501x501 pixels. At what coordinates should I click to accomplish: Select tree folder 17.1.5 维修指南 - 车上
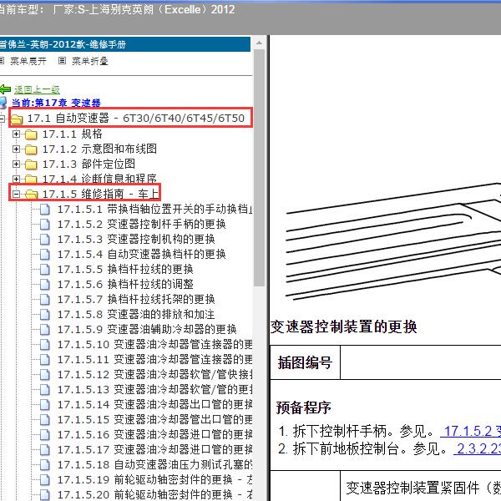pos(100,194)
